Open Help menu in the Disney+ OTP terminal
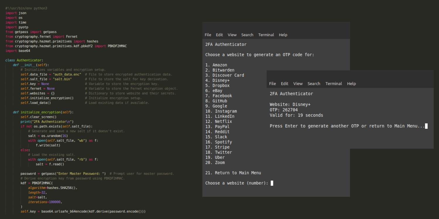The image size is (439, 219). [351, 84]
